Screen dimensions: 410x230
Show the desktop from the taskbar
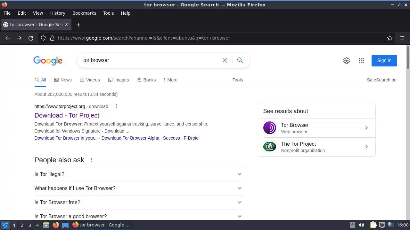(x=65, y=225)
